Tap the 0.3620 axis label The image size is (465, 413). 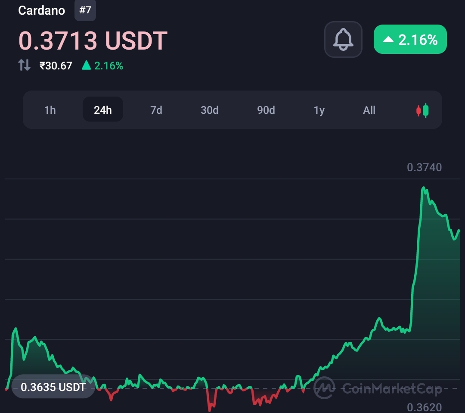425,407
